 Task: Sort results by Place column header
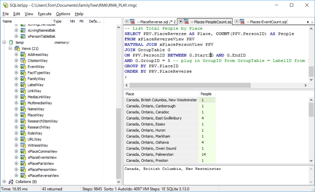point(161,94)
